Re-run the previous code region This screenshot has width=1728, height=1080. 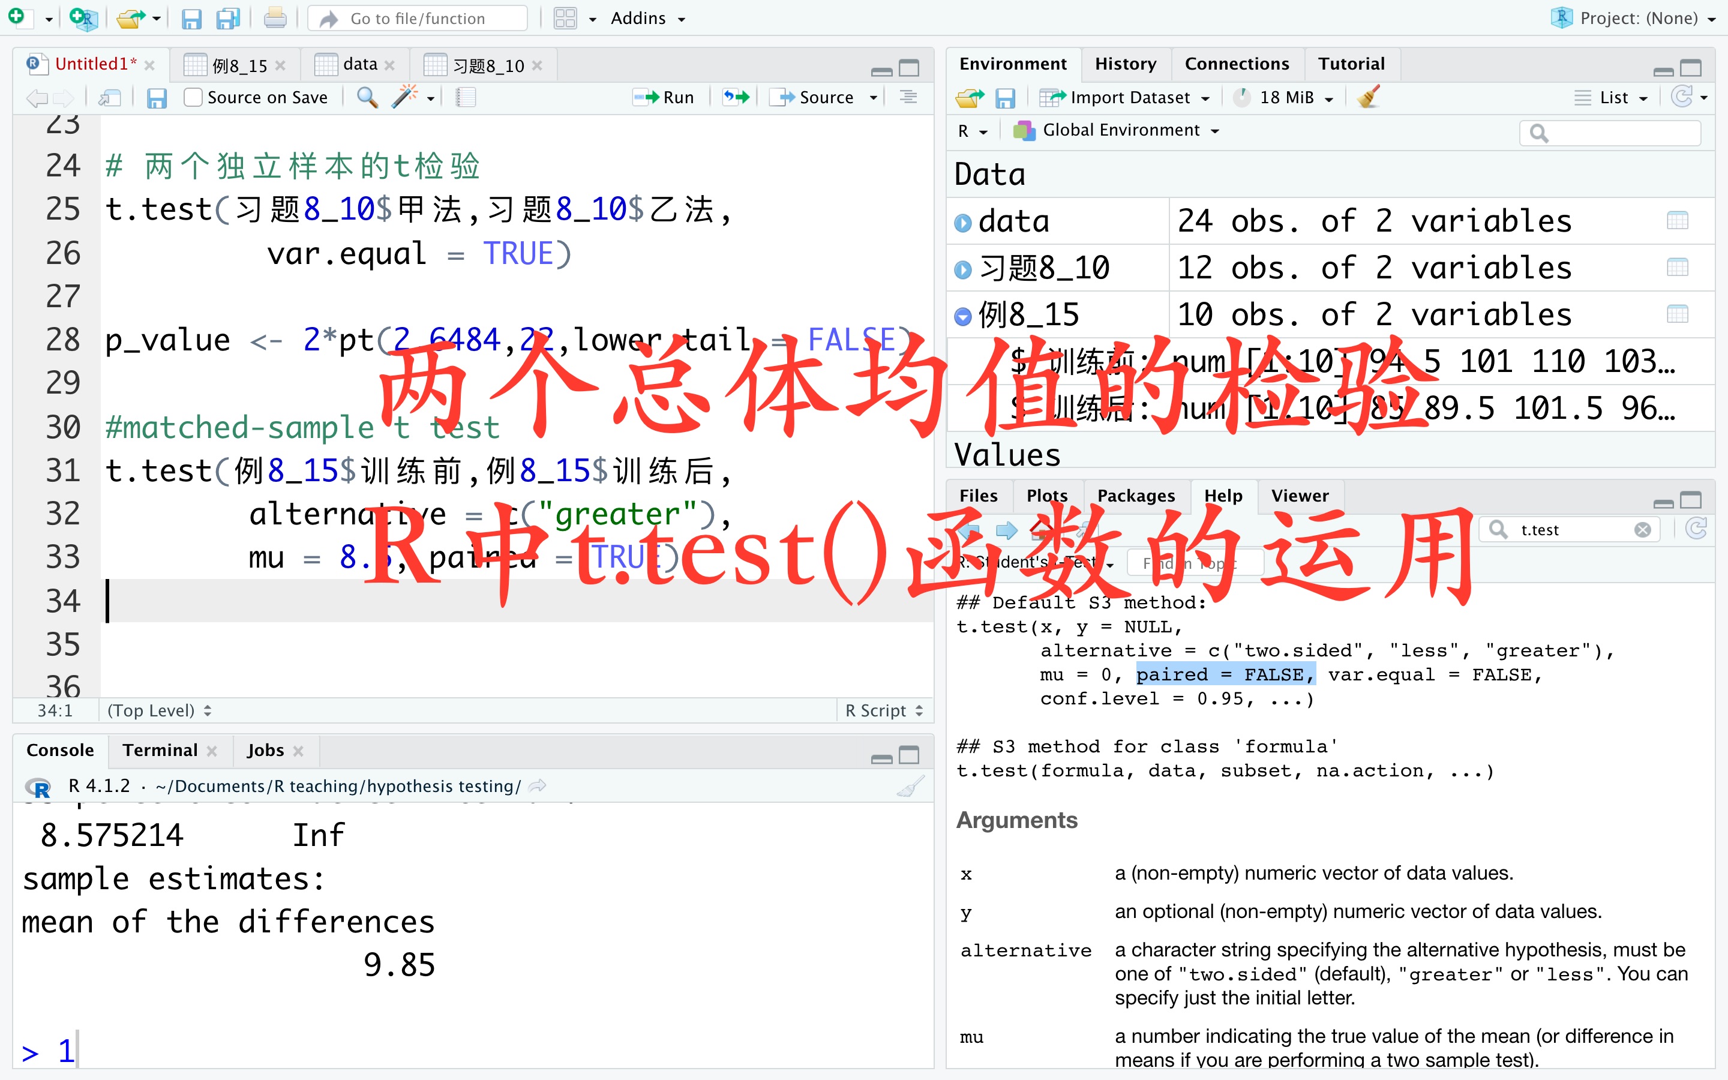(x=736, y=97)
